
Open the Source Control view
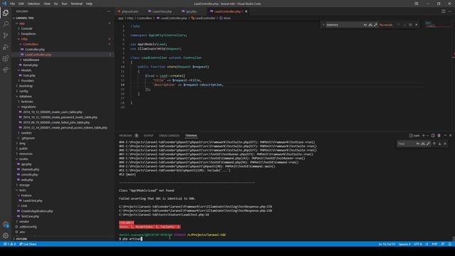(x=6, y=36)
